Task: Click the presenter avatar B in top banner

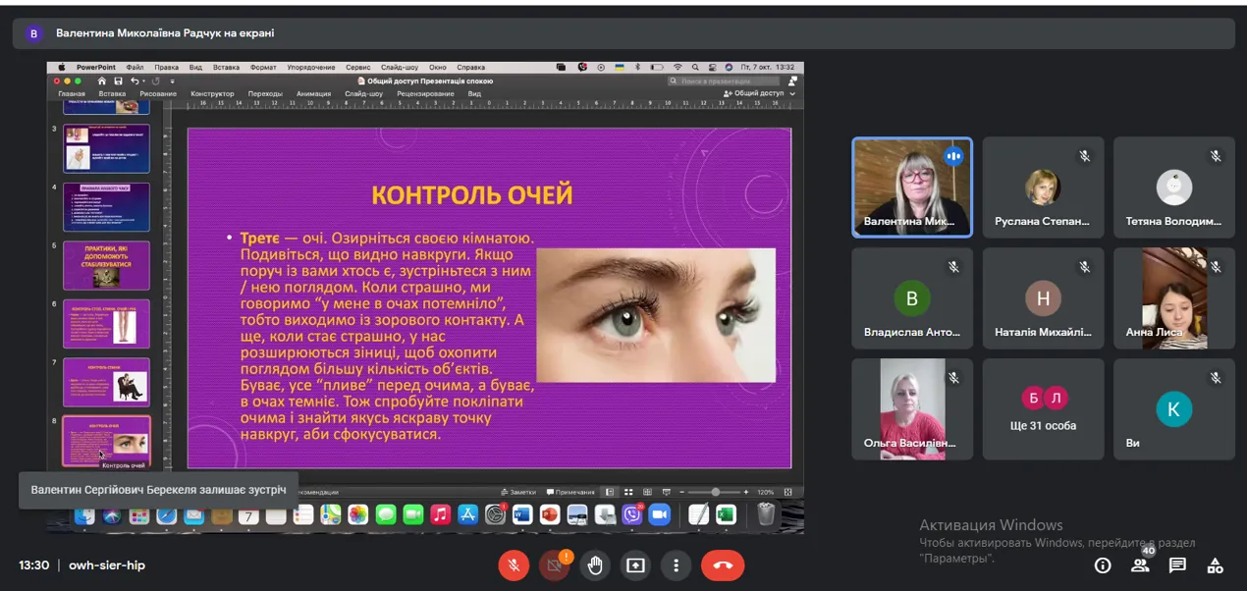Action: (x=34, y=33)
